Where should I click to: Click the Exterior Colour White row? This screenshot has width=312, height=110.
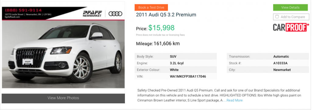click(176, 70)
